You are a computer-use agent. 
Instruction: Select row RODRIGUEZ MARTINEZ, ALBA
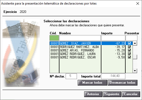pyautogui.click(x=91, y=47)
